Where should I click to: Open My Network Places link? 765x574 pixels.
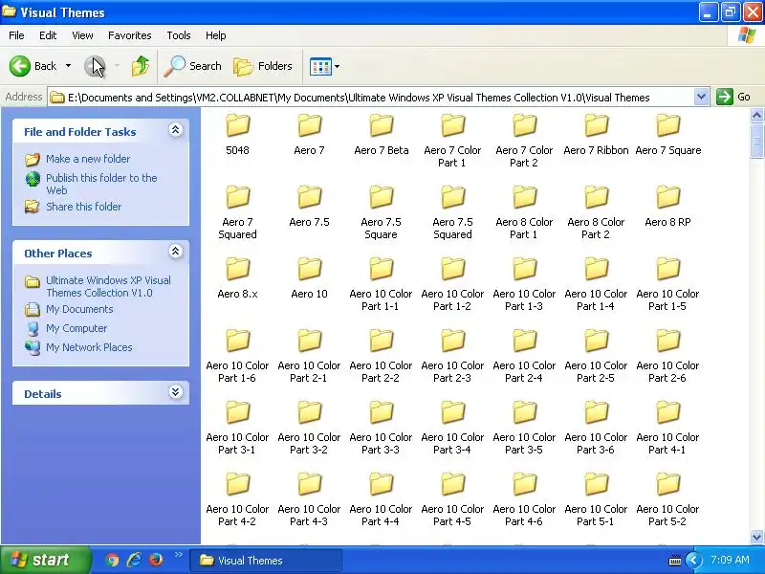tap(89, 347)
